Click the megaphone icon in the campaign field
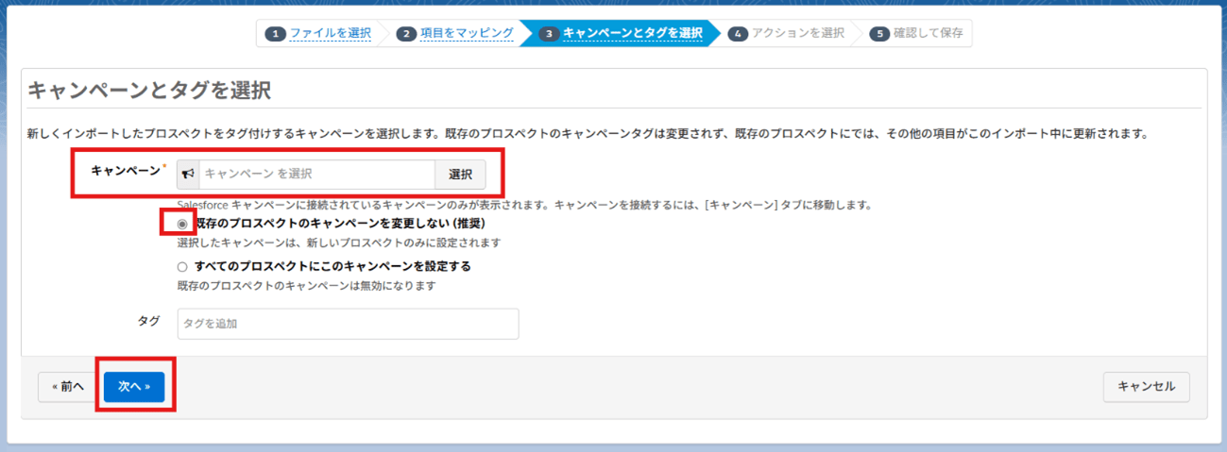 [188, 175]
